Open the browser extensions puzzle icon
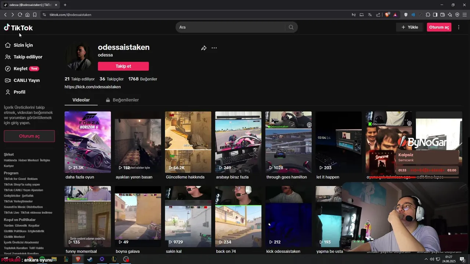This screenshot has width=470, height=264. point(428,15)
